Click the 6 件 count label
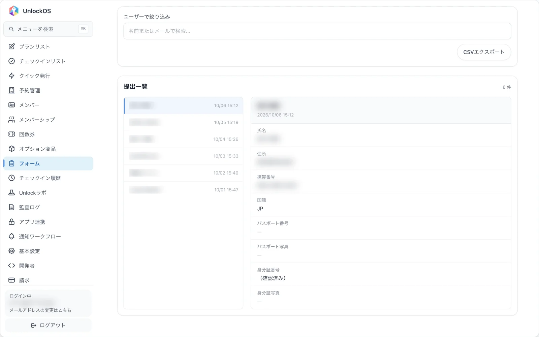 [507, 87]
